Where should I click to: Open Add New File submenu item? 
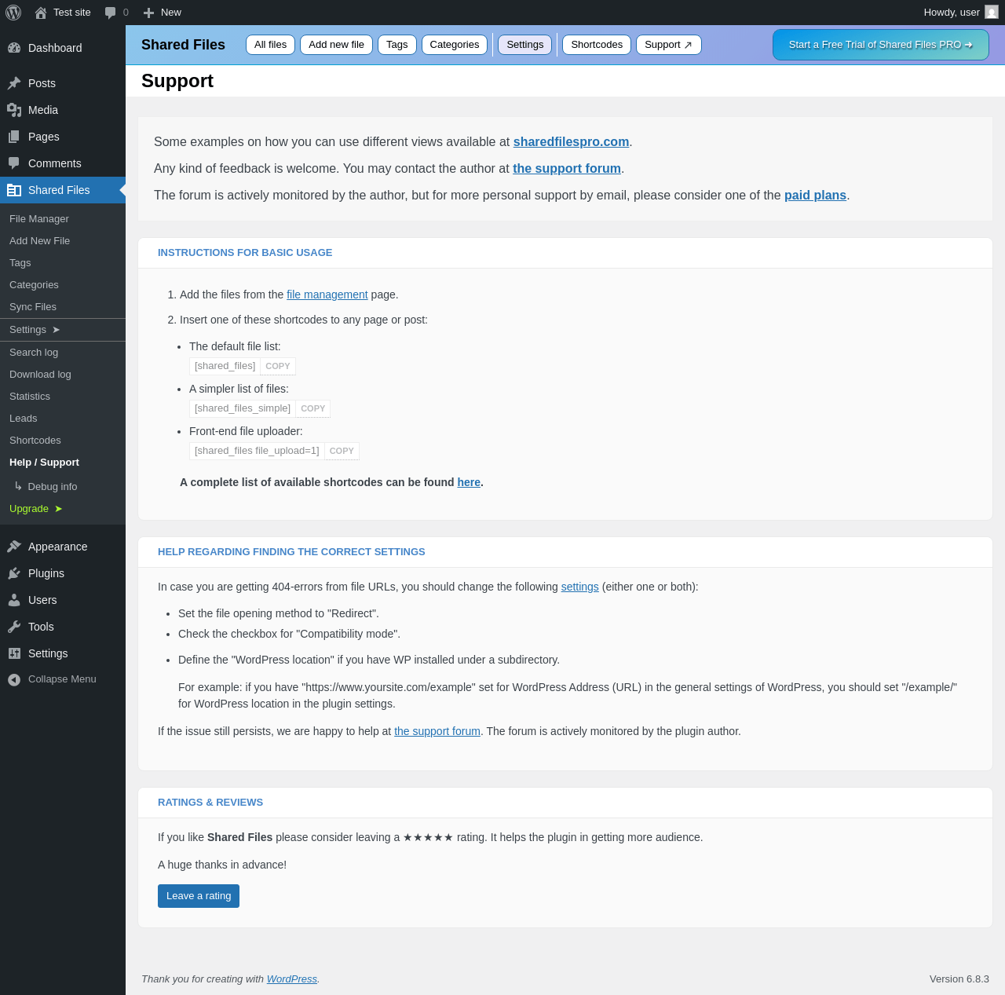(63, 240)
